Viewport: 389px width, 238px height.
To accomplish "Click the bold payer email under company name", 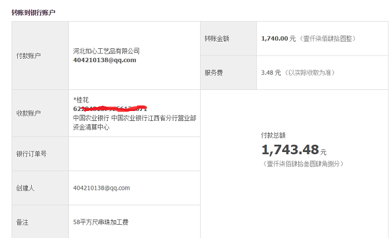I will pyautogui.click(x=104, y=60).
